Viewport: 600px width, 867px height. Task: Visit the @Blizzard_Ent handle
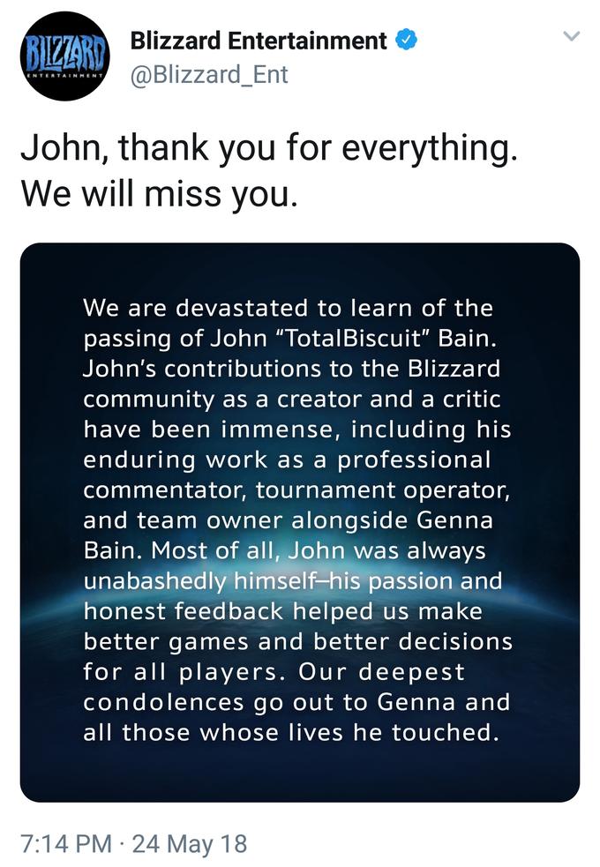tap(209, 75)
